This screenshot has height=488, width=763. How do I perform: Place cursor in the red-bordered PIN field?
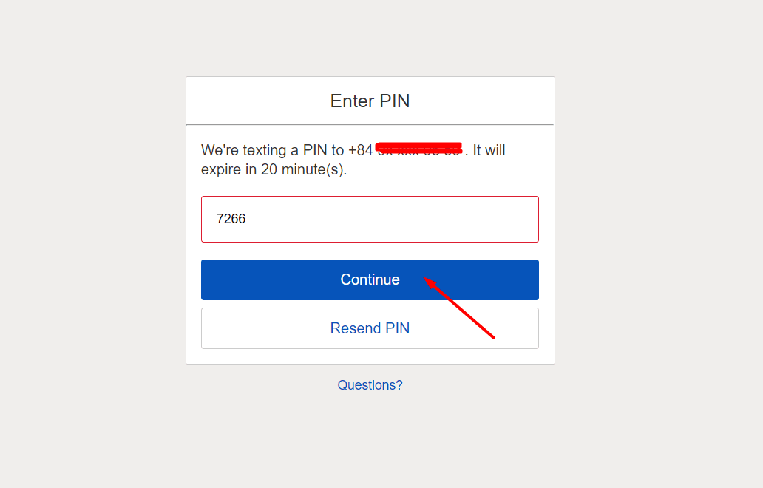[370, 219]
